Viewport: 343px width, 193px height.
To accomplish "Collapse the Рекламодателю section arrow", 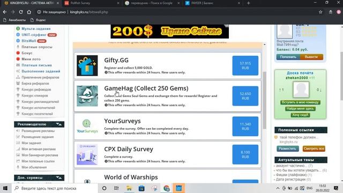I will 59,124.
